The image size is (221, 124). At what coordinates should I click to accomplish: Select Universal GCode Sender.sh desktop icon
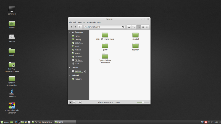pos(12,108)
